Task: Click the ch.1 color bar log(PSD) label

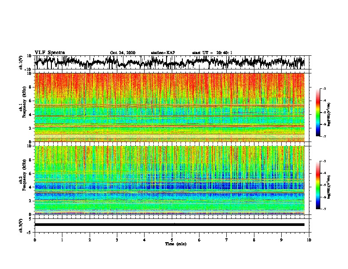Action: point(329,115)
